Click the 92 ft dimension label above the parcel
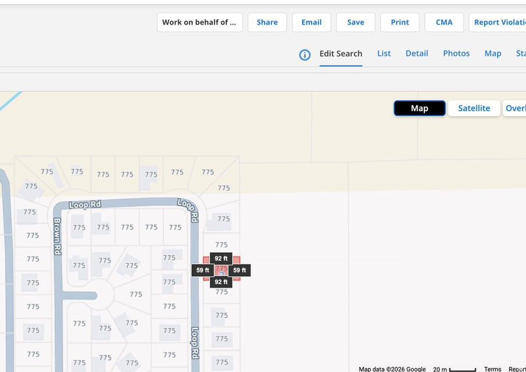Image resolution: width=526 pixels, height=372 pixels. [x=220, y=257]
